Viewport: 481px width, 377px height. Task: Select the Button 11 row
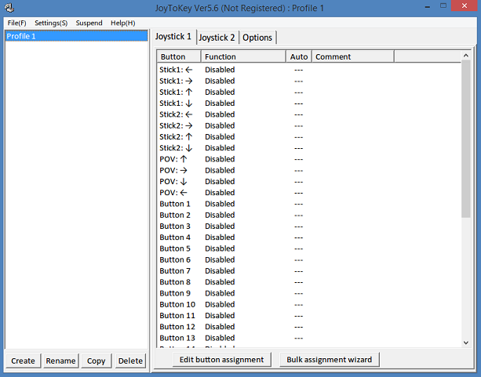pyautogui.click(x=309, y=316)
